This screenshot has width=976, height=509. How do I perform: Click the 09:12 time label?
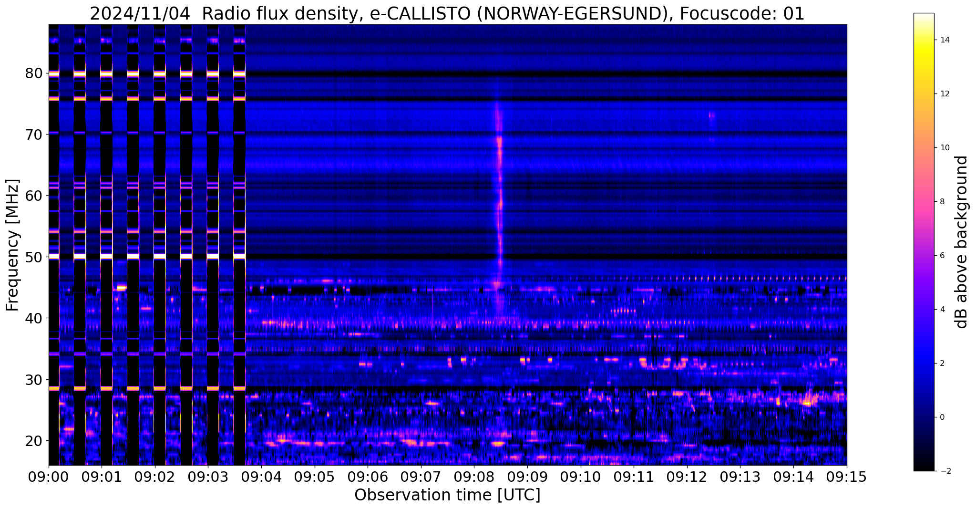point(687,477)
